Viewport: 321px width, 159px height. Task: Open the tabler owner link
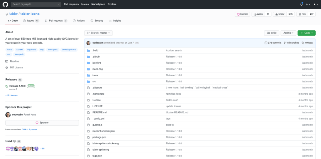13,14
